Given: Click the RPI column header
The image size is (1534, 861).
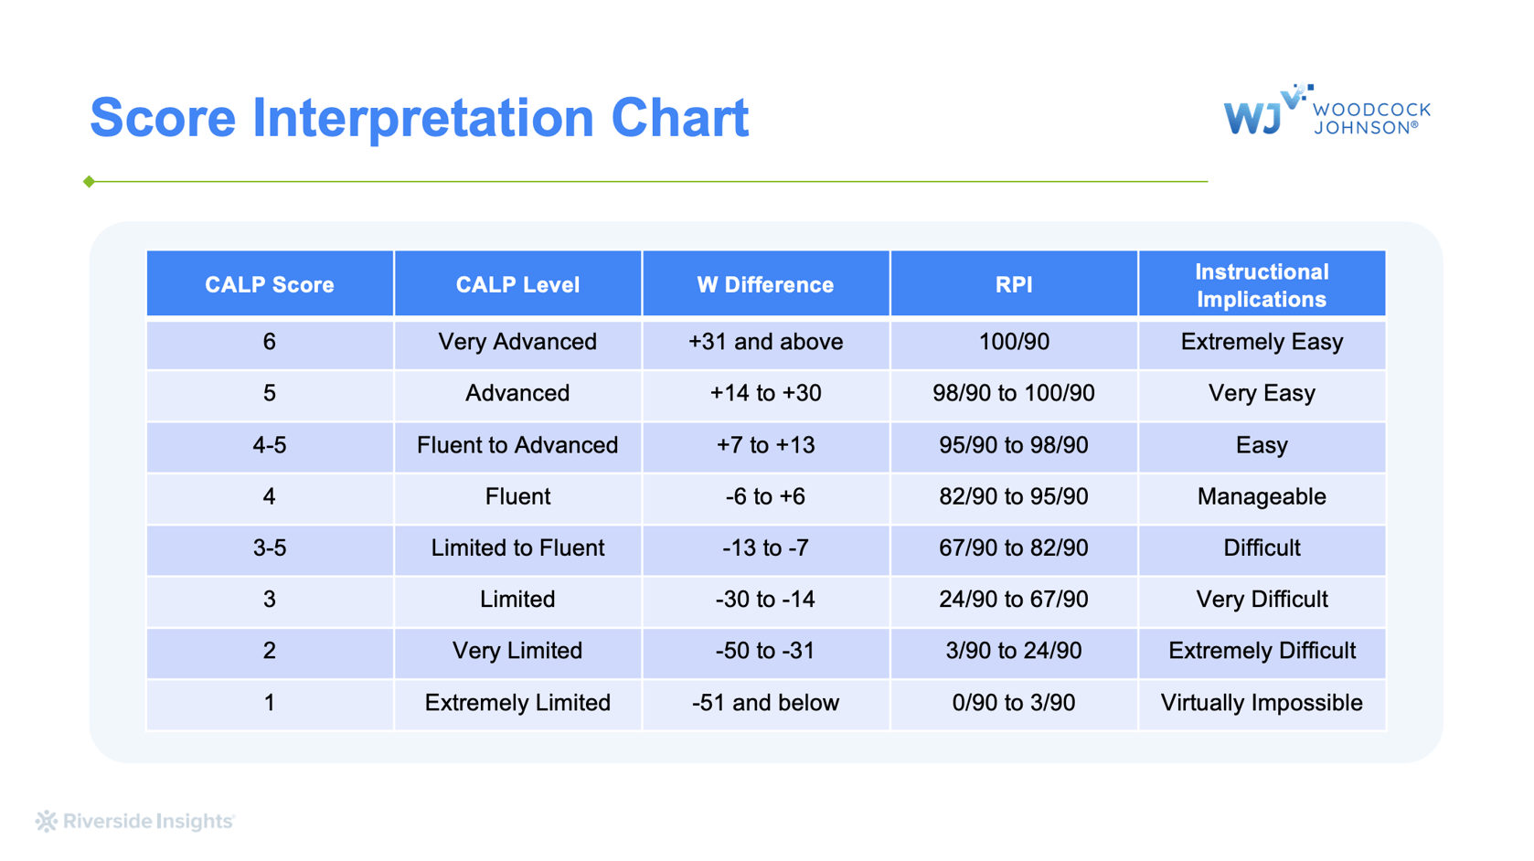Looking at the screenshot, I should pos(1013,284).
